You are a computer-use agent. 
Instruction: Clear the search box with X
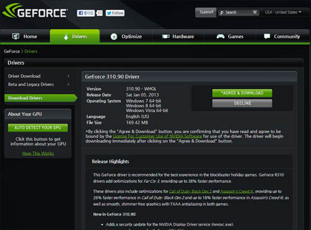pyautogui.click(x=255, y=12)
